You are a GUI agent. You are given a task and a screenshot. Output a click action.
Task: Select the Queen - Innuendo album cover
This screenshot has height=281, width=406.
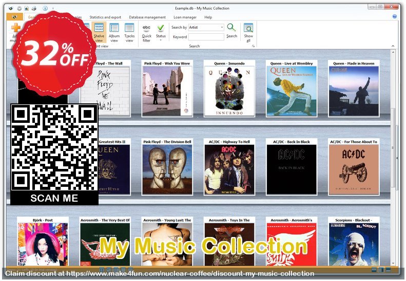tap(229, 91)
